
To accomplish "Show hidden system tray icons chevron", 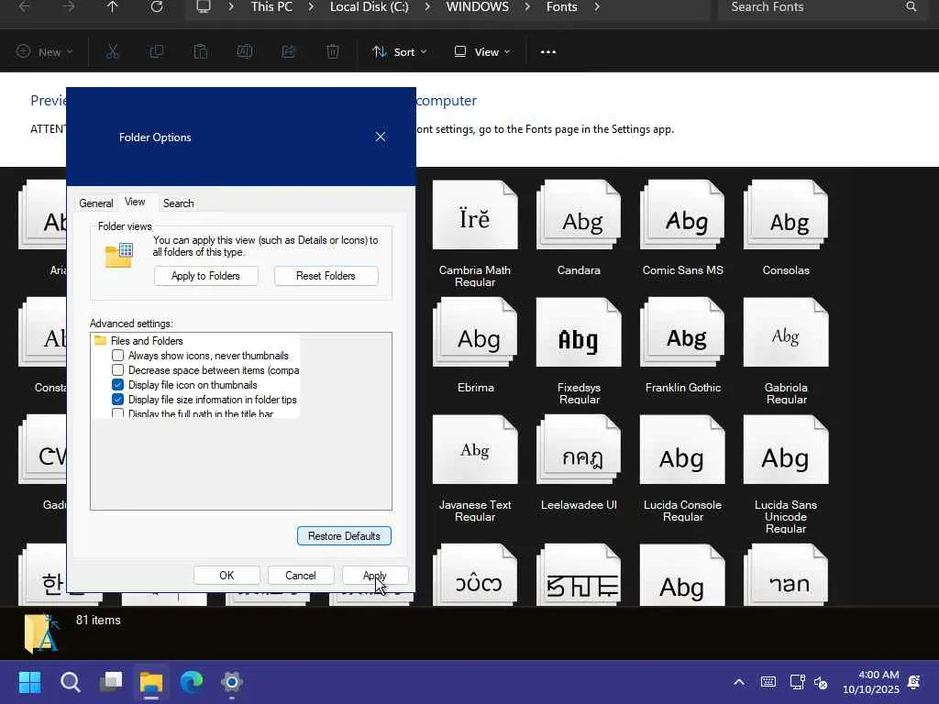I will [x=738, y=682].
